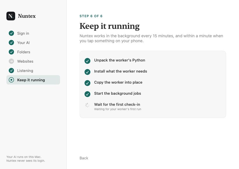Click 'Your AI runs on this Mac' note
Screen dimensions: 239x169
point(24,157)
